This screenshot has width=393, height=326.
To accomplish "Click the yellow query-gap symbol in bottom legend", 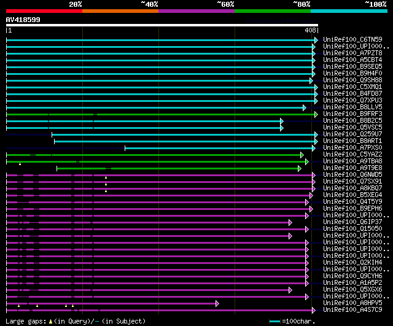I will click(x=50, y=322).
